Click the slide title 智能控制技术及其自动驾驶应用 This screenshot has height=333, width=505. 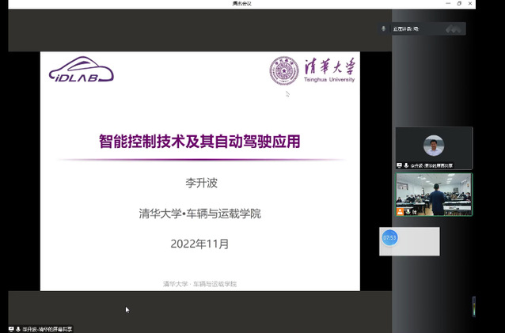[x=199, y=142]
